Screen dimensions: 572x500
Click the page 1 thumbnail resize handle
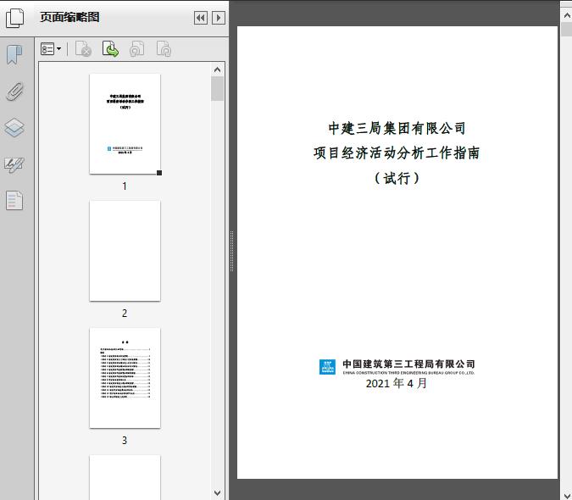pos(159,173)
